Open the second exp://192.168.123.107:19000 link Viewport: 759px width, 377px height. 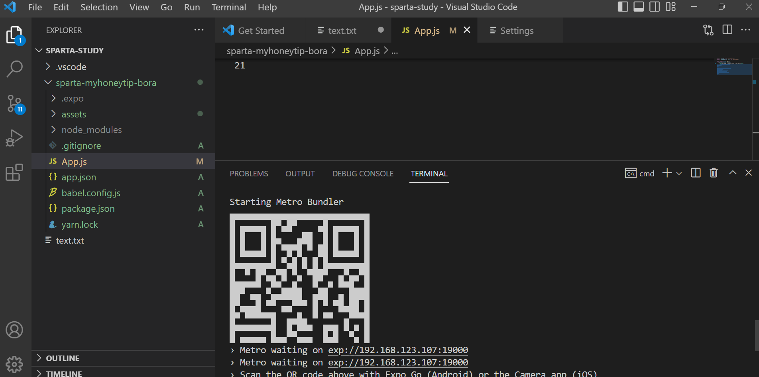[x=398, y=362]
